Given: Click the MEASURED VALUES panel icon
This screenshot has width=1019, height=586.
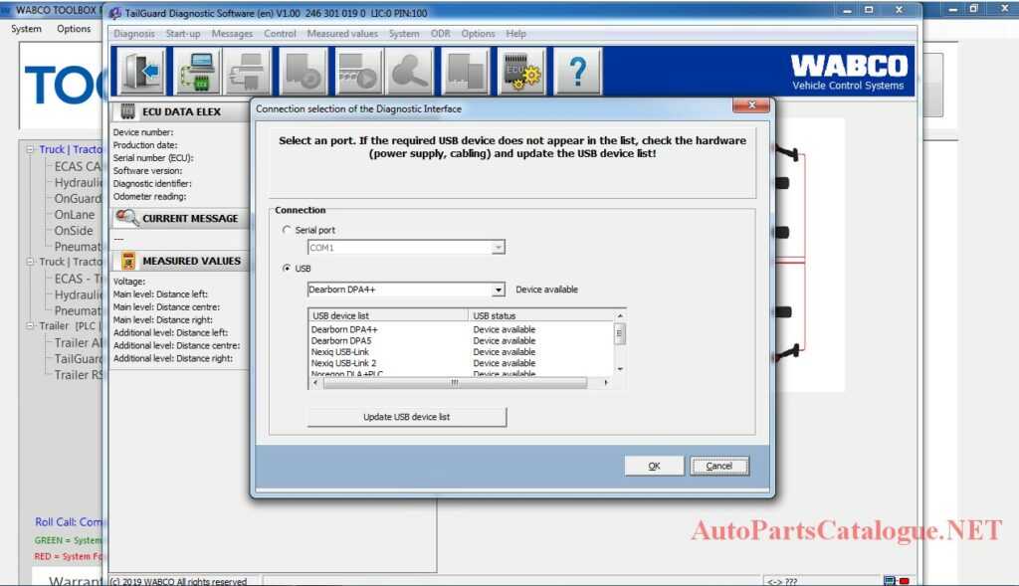Looking at the screenshot, I should [x=130, y=261].
